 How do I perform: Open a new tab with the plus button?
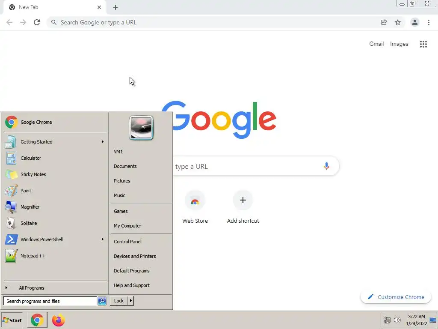(115, 7)
